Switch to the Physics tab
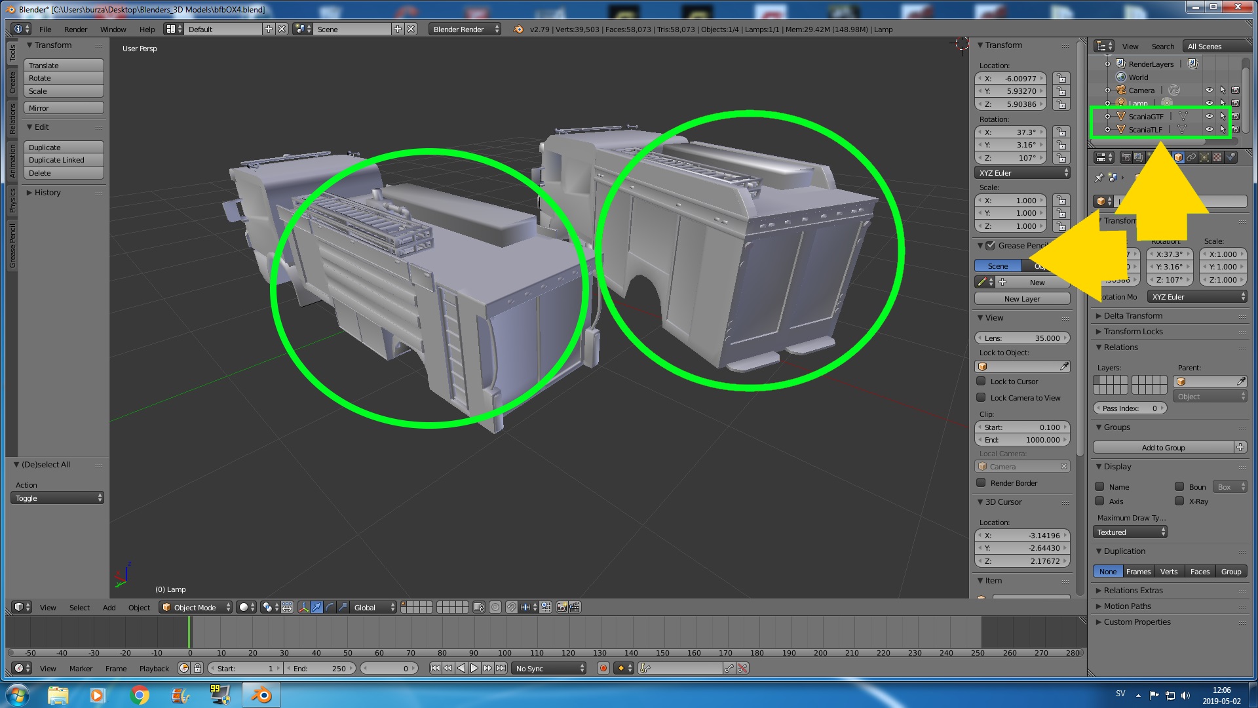The image size is (1258, 708). [12, 201]
